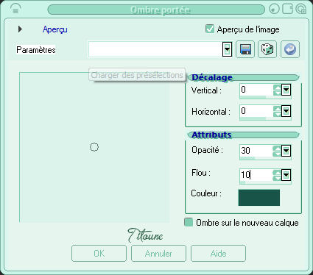Randomize parameters with the dice icon
This screenshot has width=313, height=275.
pos(267,49)
